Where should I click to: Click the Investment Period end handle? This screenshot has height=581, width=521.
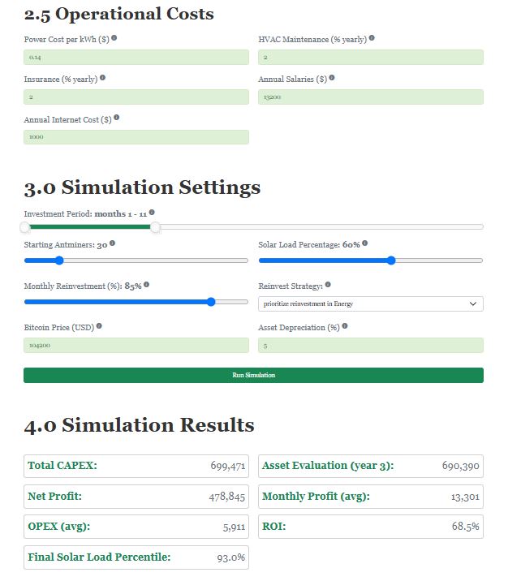tap(156, 228)
